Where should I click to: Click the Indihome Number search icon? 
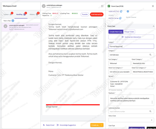click(x=150, y=112)
